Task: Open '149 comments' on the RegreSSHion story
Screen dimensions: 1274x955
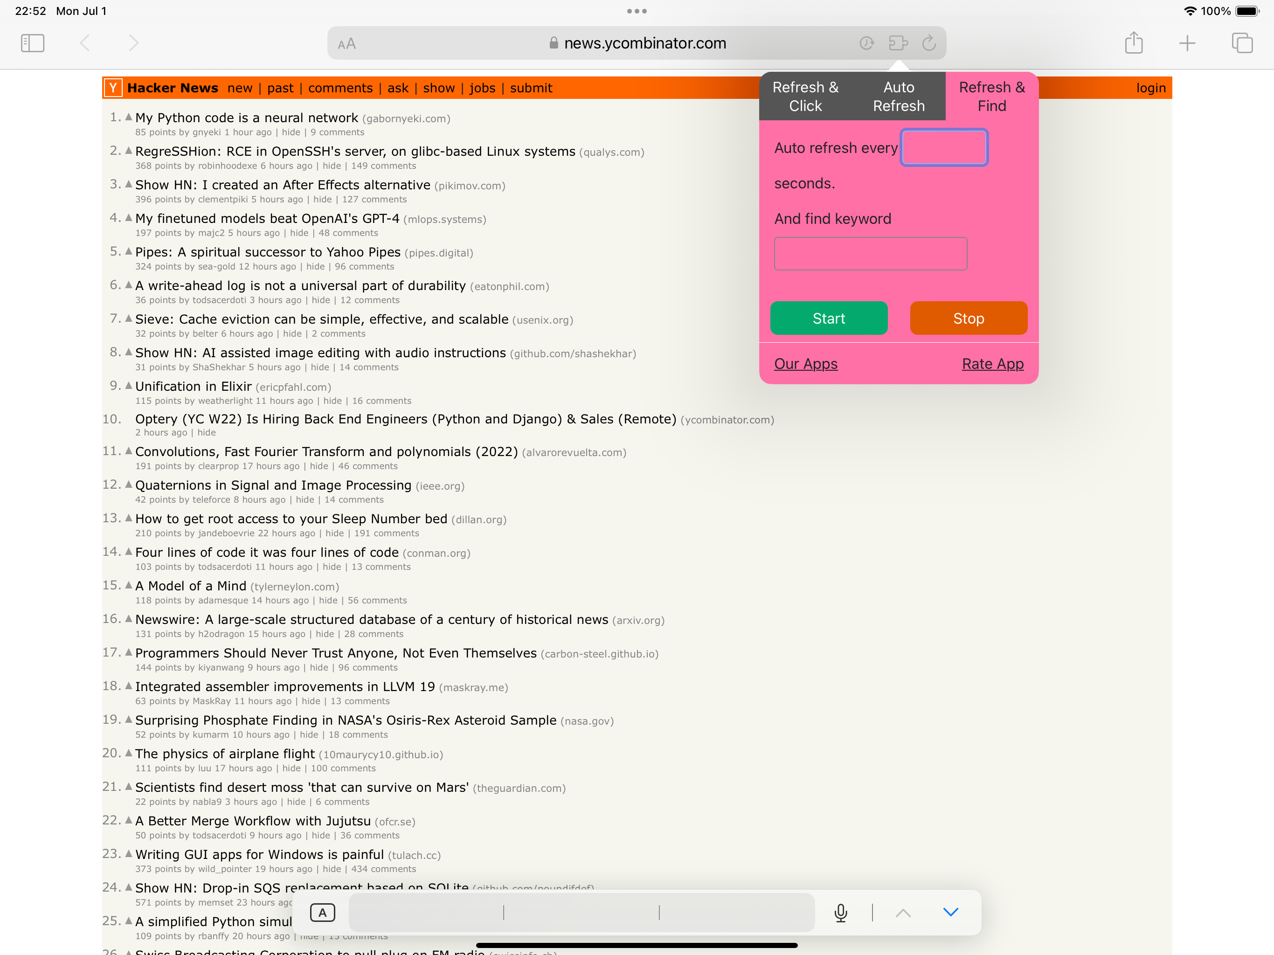Action: pyautogui.click(x=384, y=166)
